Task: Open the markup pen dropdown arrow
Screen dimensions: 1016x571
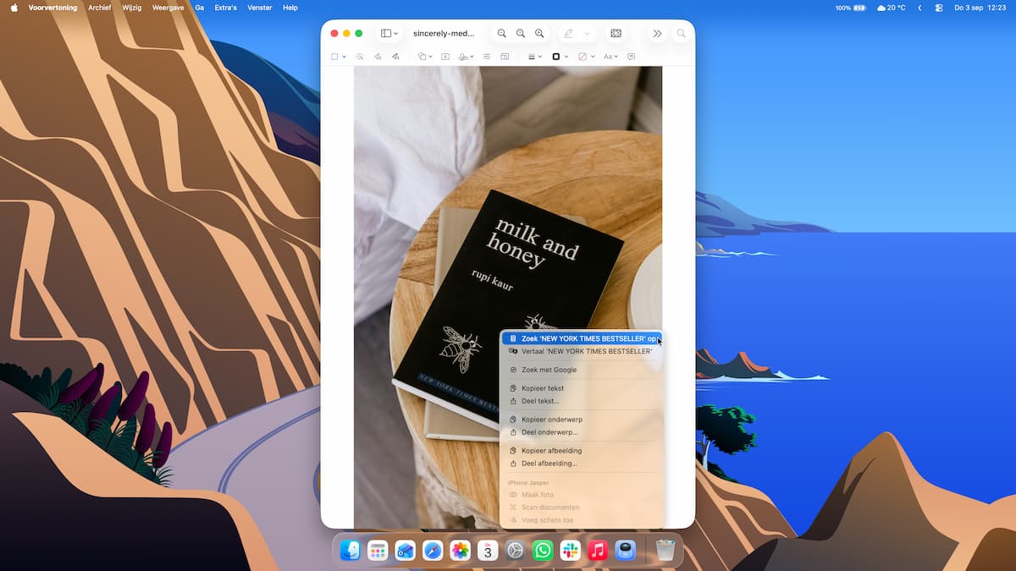Action: (x=587, y=33)
